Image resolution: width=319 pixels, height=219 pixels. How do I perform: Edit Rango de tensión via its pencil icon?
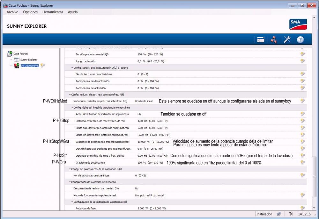pyautogui.click(x=303, y=61)
